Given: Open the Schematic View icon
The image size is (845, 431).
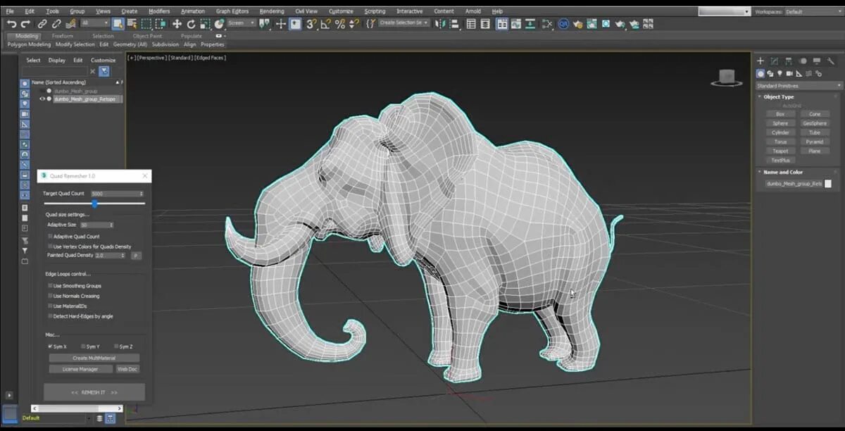Looking at the screenshot, I should 546,23.
